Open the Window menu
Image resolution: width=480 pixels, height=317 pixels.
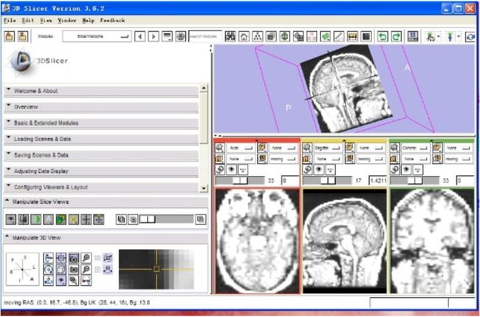tap(67, 20)
